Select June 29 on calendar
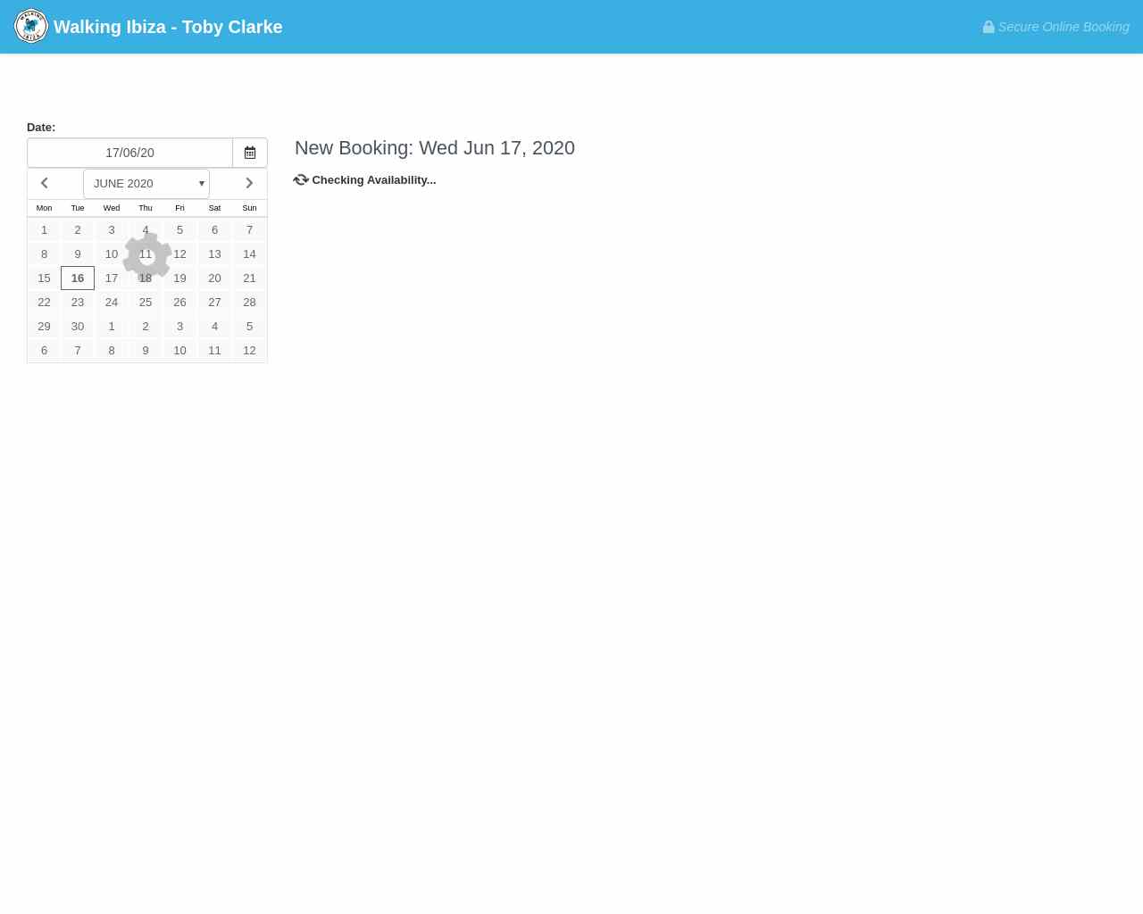Screen dimensions: 1143x914 [x=44, y=327]
